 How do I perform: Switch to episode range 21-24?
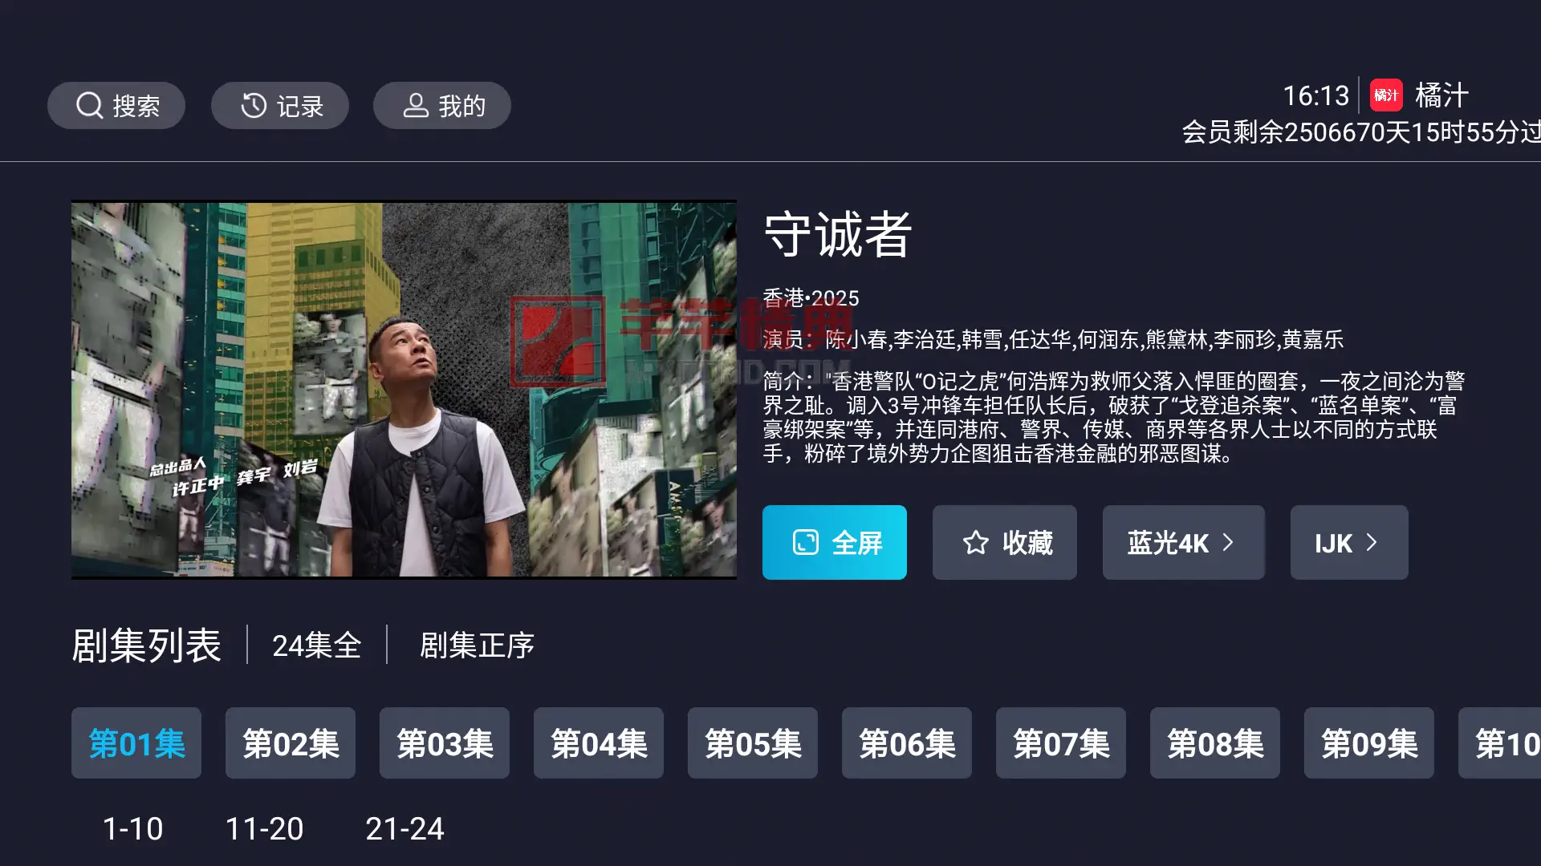[405, 828]
